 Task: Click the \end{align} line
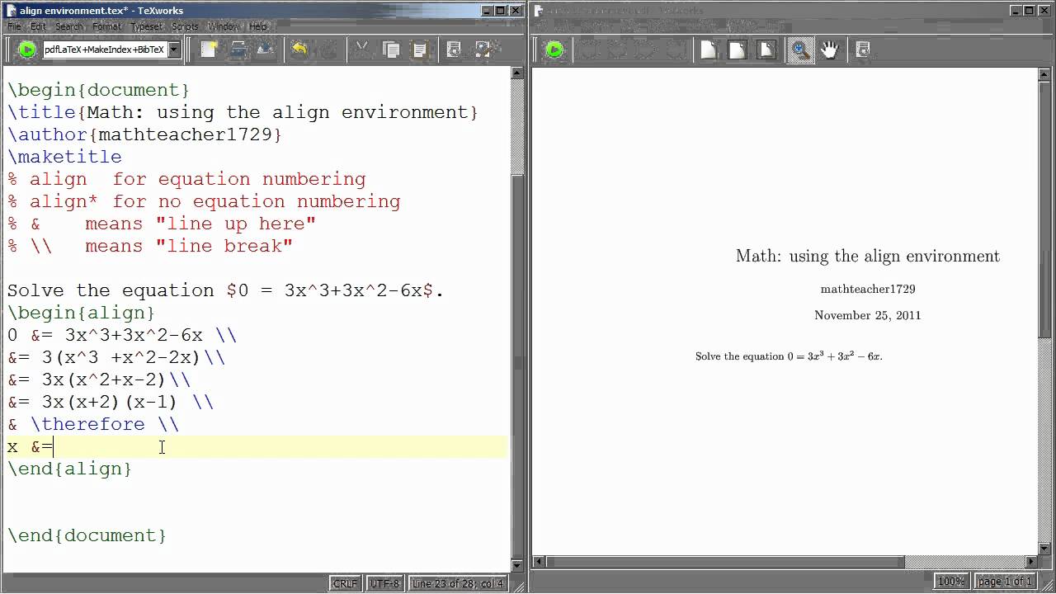pos(69,469)
